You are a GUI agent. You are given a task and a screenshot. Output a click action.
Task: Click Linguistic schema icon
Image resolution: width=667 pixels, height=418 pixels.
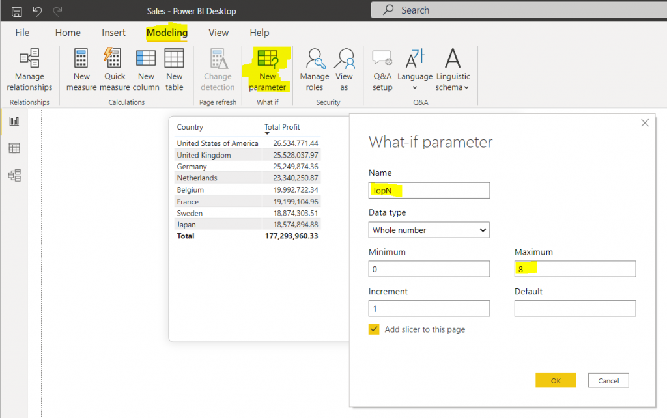click(x=453, y=58)
